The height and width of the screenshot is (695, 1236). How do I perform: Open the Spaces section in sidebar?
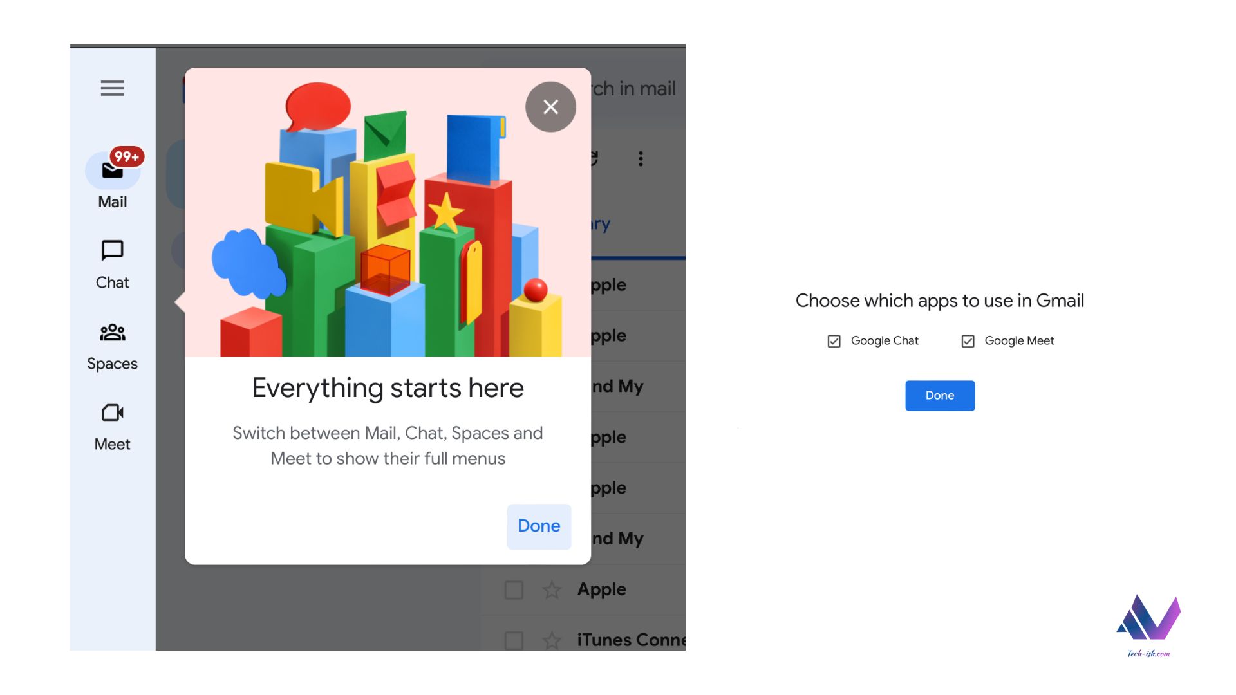coord(112,347)
